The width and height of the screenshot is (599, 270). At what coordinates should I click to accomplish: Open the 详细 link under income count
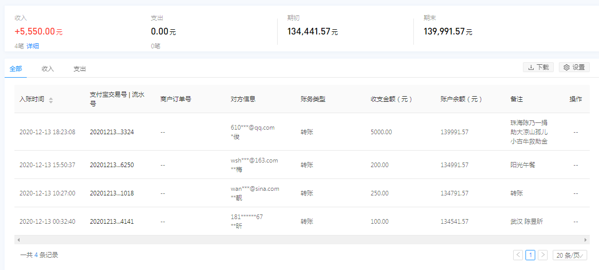(x=33, y=46)
